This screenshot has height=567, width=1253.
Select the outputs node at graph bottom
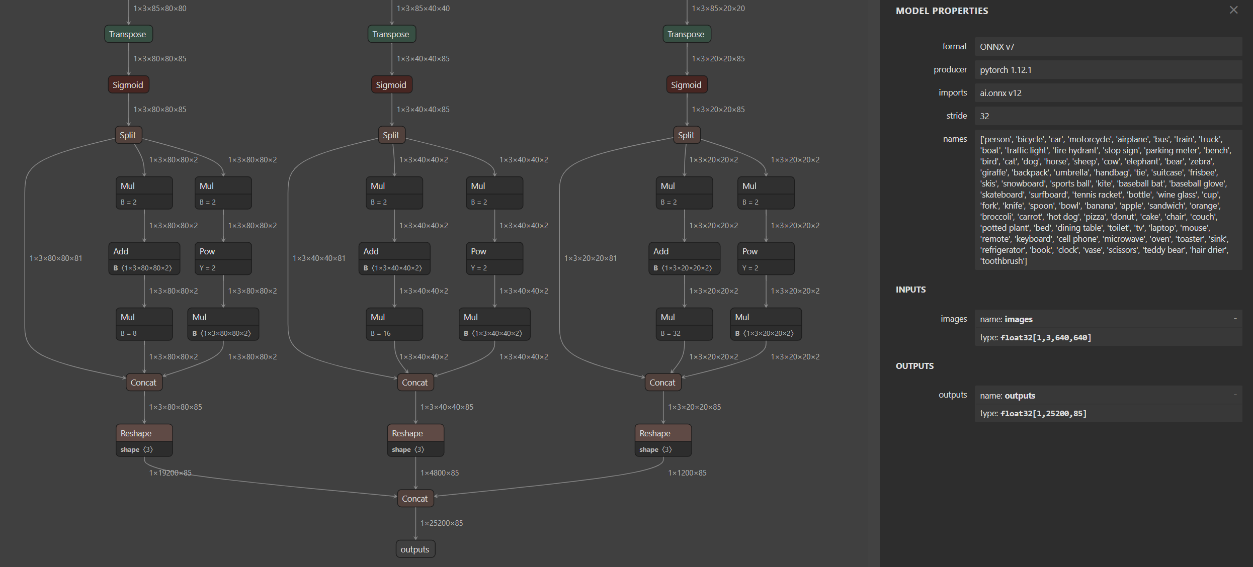point(415,549)
